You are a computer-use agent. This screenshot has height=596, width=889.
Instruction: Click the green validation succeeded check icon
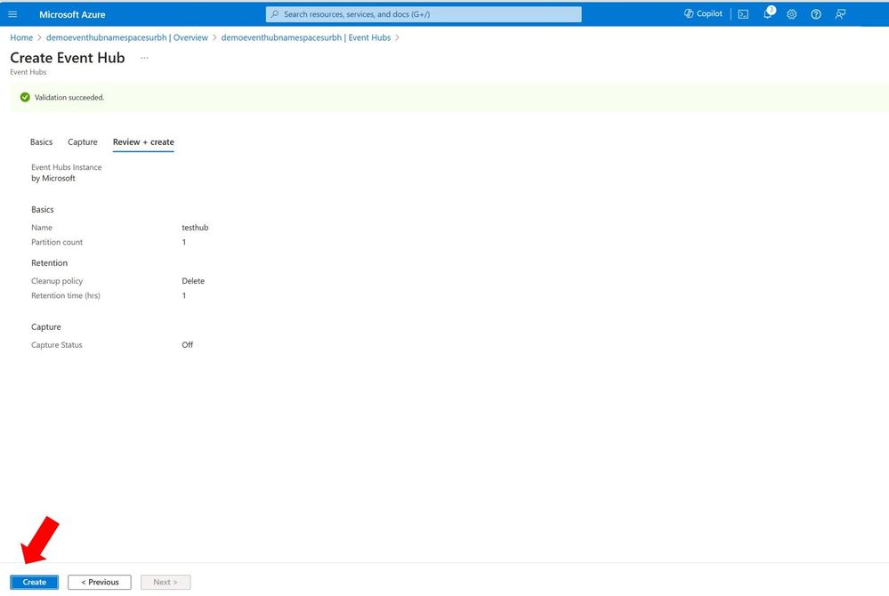25,98
